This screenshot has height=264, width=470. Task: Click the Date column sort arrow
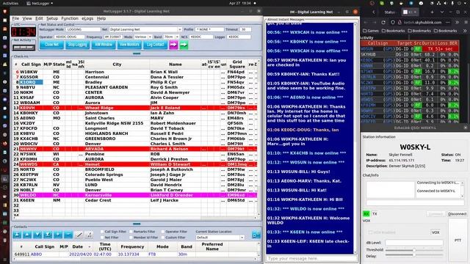pyautogui.click(x=90, y=247)
